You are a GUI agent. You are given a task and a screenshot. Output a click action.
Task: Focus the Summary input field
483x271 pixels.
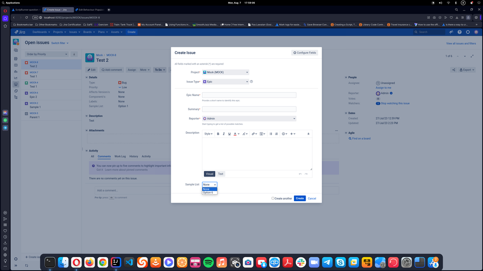[x=249, y=109]
